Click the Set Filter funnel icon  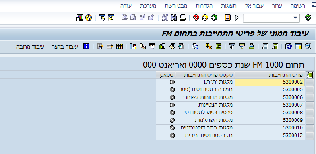tap(232, 47)
